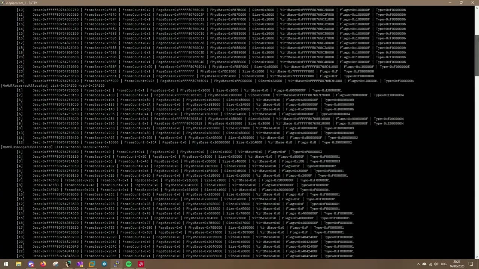This screenshot has width=479, height=269.
Task: Click PhysBase=0xFFC00000 value
Action: pos(233,81)
